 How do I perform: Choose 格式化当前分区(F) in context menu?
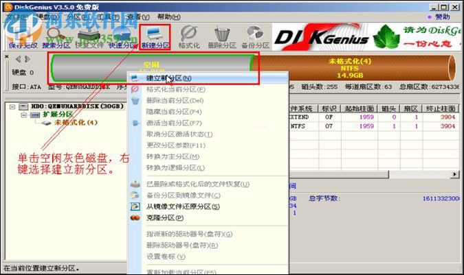pos(208,89)
